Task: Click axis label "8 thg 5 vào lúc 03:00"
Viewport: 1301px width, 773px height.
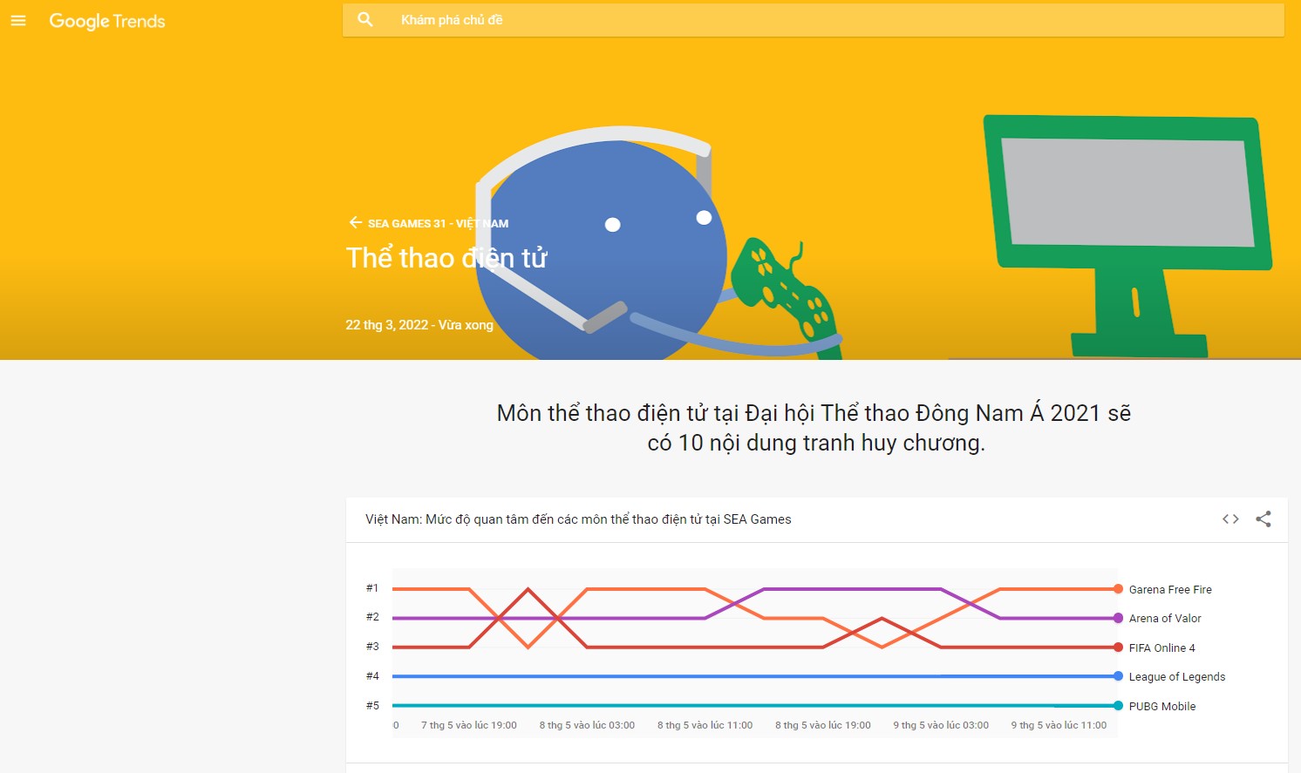Action: (587, 725)
